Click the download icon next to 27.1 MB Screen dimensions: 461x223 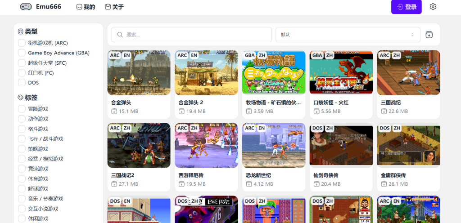click(114, 184)
